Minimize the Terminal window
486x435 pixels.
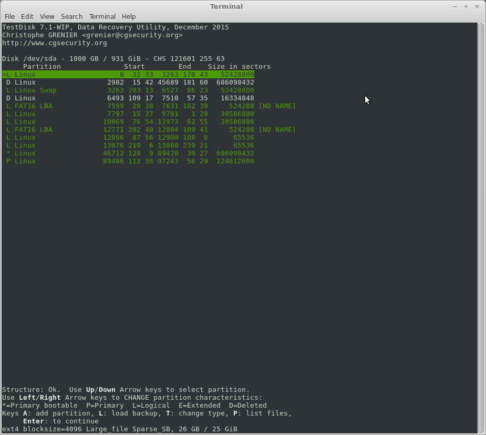[455, 6]
